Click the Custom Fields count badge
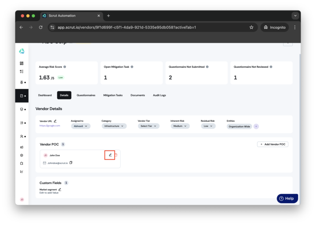The height and width of the screenshot is (225, 316). pyautogui.click(x=66, y=183)
